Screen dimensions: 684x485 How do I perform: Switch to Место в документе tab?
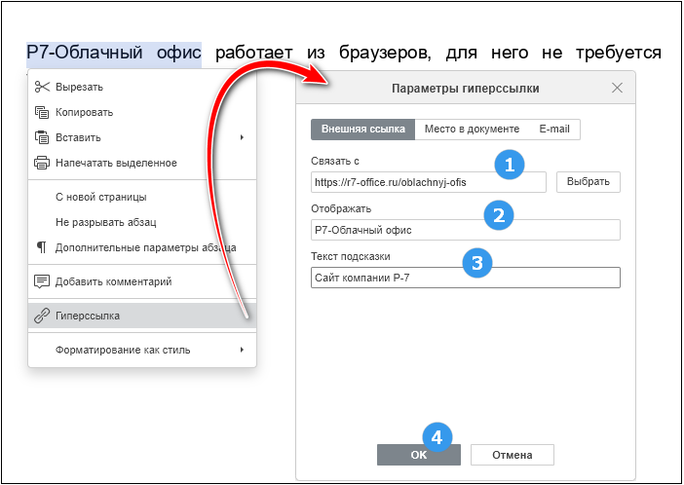472,130
